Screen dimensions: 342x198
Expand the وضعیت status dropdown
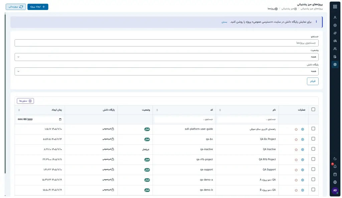166,57
